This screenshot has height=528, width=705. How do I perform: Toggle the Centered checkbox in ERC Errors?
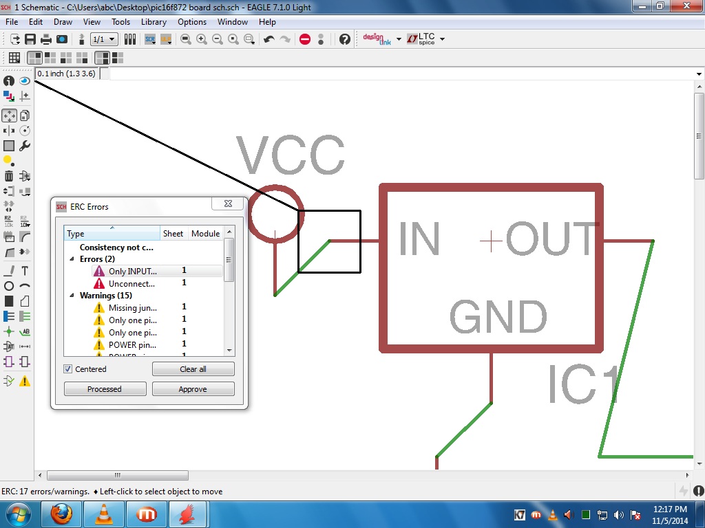[68, 369]
